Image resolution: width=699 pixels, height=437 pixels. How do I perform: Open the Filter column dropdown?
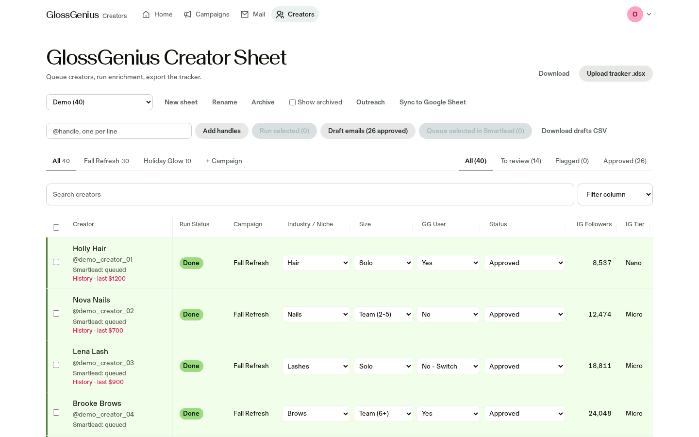[615, 194]
